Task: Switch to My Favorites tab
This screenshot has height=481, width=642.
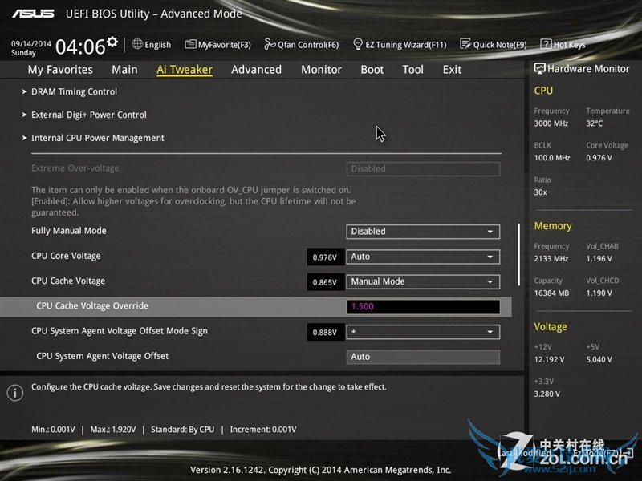Action: click(x=60, y=70)
